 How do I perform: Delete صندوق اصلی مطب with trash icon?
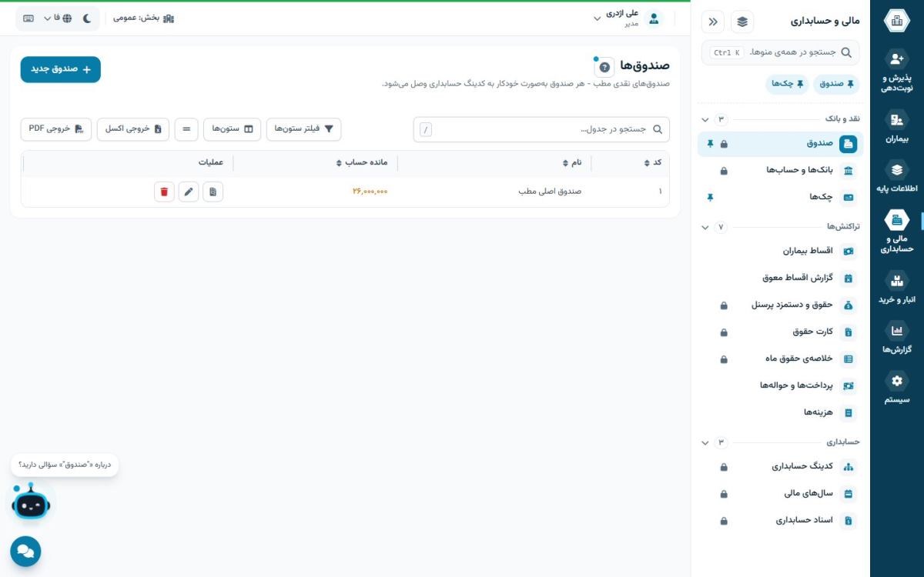pyautogui.click(x=164, y=192)
